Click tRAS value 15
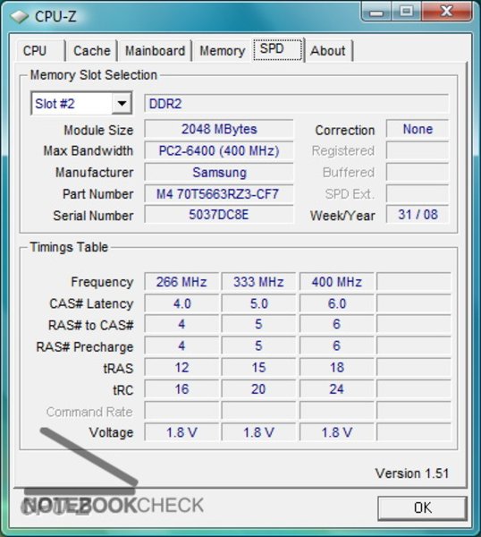 pos(258,368)
